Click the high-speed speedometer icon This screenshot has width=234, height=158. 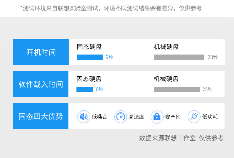click(x=121, y=116)
